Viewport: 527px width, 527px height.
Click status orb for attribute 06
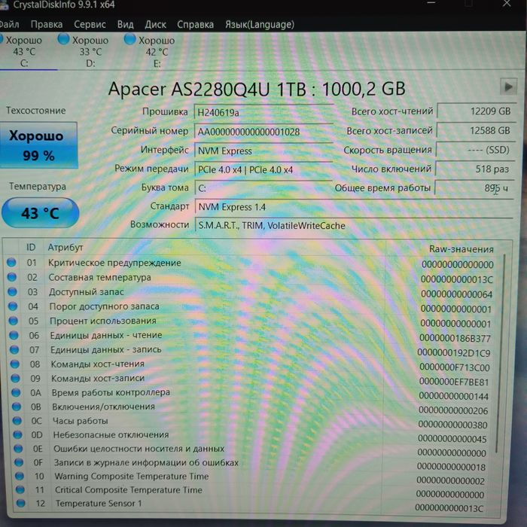[x=14, y=335]
